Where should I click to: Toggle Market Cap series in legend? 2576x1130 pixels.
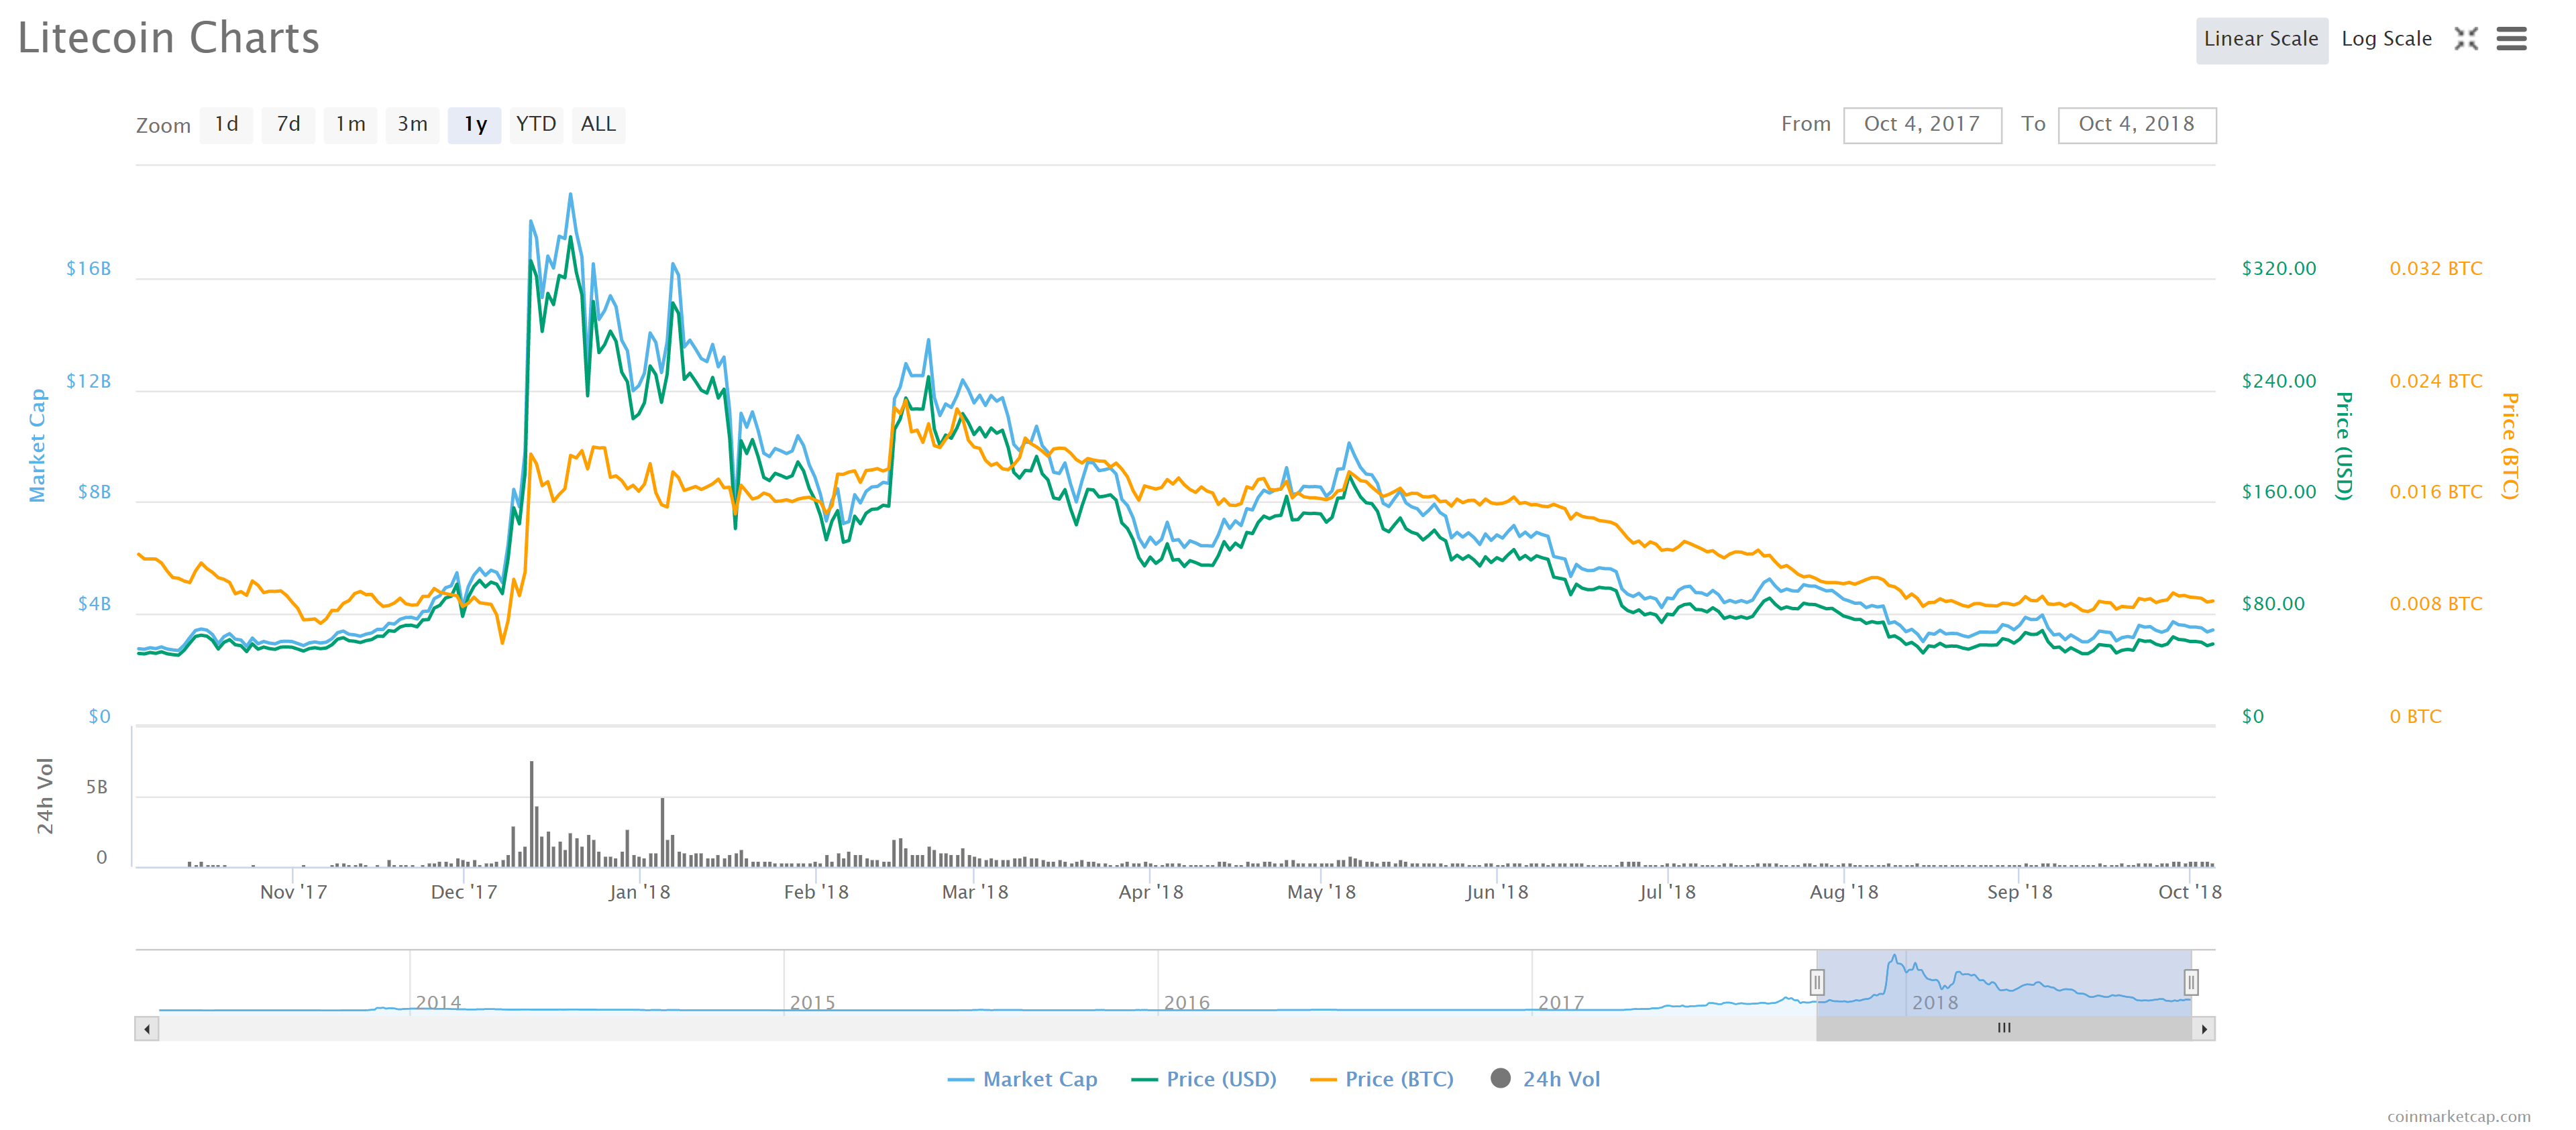tap(1022, 1079)
